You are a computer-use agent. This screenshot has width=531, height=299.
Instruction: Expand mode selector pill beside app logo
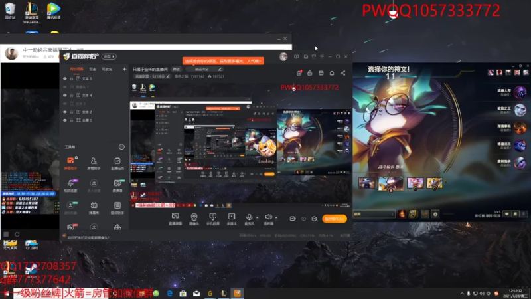point(110,56)
